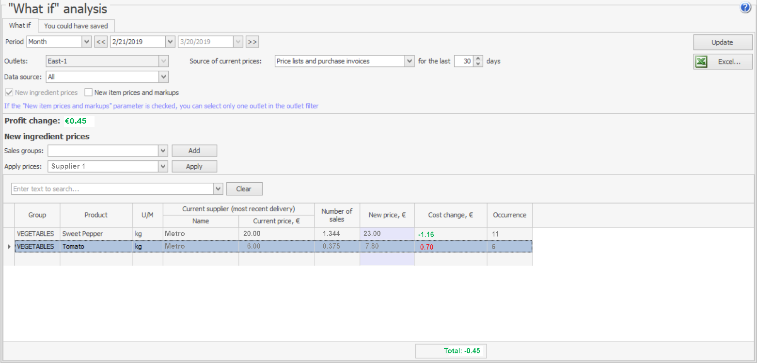Image resolution: width=757 pixels, height=363 pixels.
Task: Expand the Source of current prices dropdown
Action: (410, 61)
